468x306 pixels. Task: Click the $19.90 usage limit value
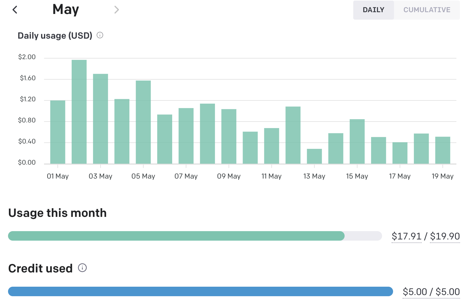445,236
